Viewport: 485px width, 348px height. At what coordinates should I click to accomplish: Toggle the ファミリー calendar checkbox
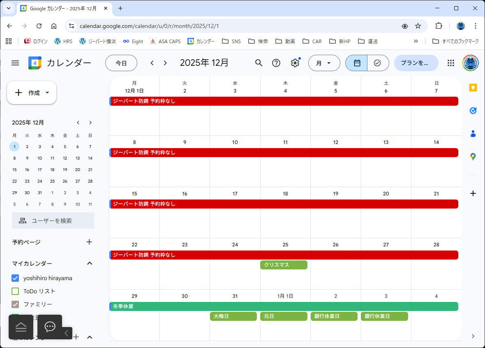(x=16, y=304)
